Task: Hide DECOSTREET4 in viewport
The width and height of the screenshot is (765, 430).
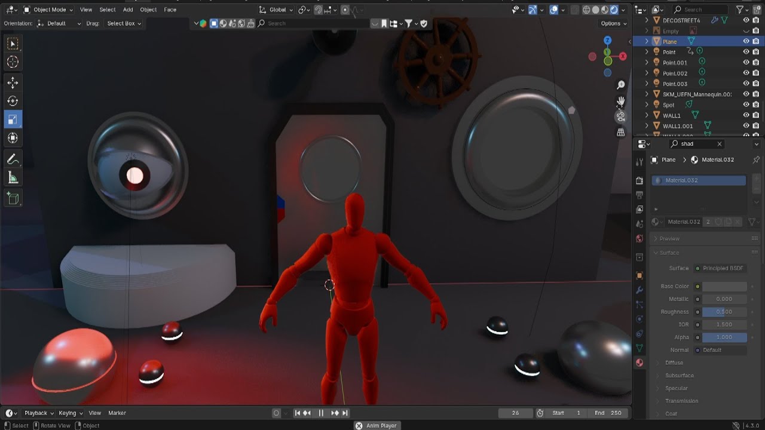Action: tap(746, 20)
